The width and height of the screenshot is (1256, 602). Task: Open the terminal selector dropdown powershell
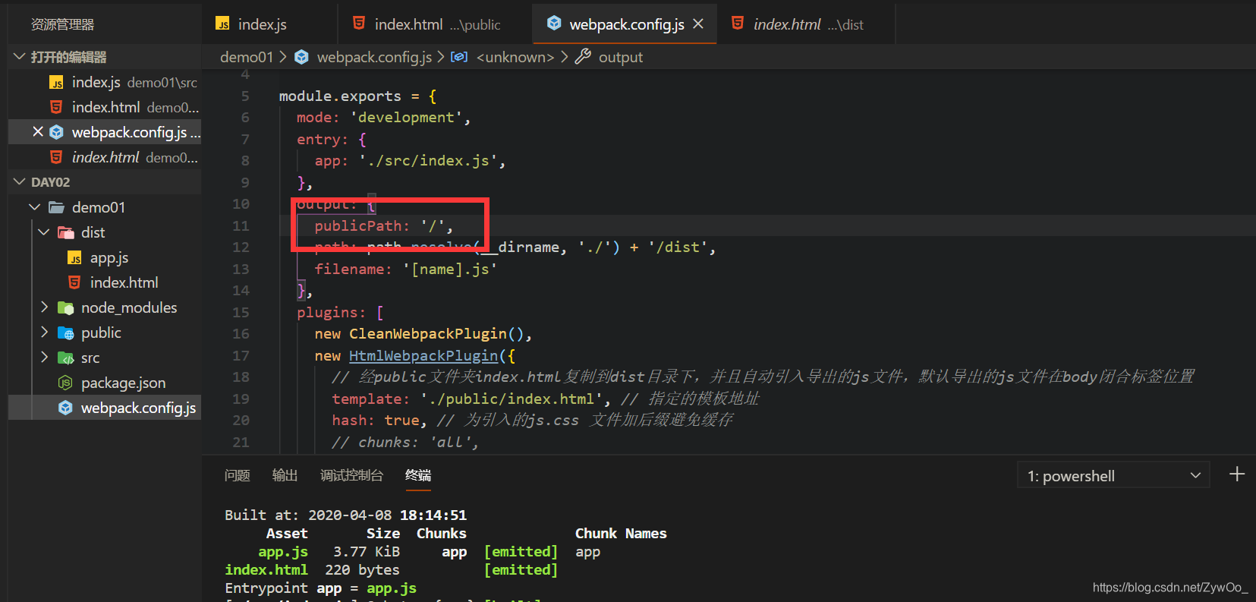coord(1113,476)
